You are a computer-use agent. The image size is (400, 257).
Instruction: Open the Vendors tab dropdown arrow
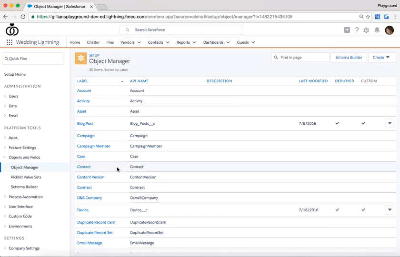[139, 42]
